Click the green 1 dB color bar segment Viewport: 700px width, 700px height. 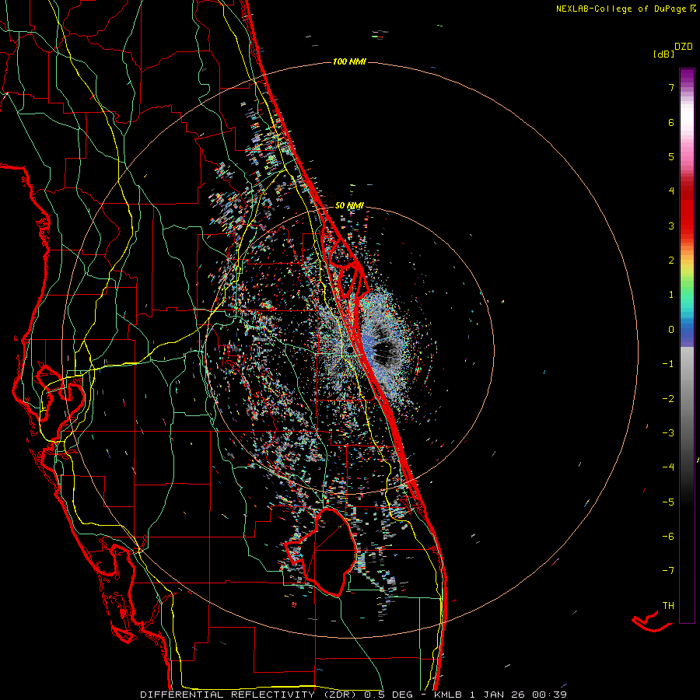[x=687, y=292]
